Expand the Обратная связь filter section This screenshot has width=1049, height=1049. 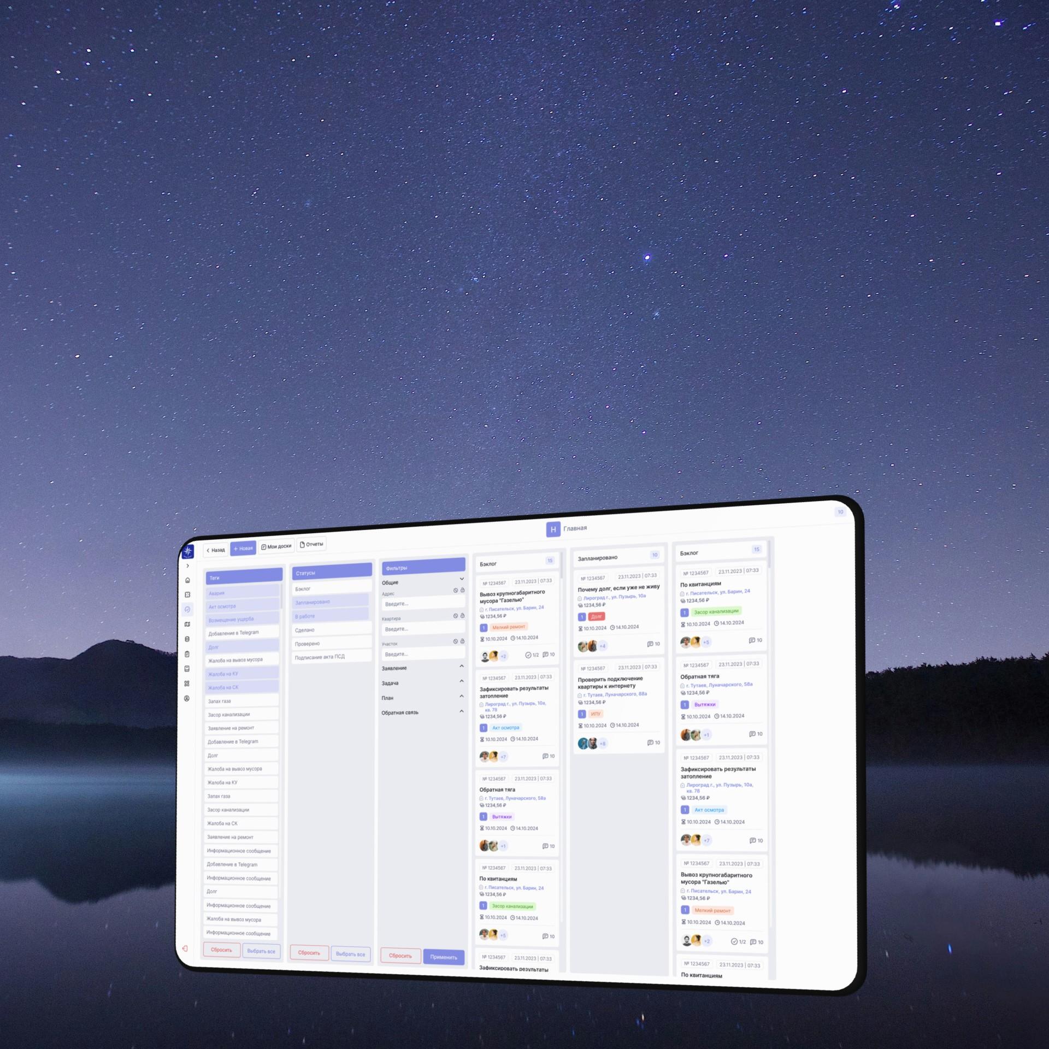tap(462, 711)
